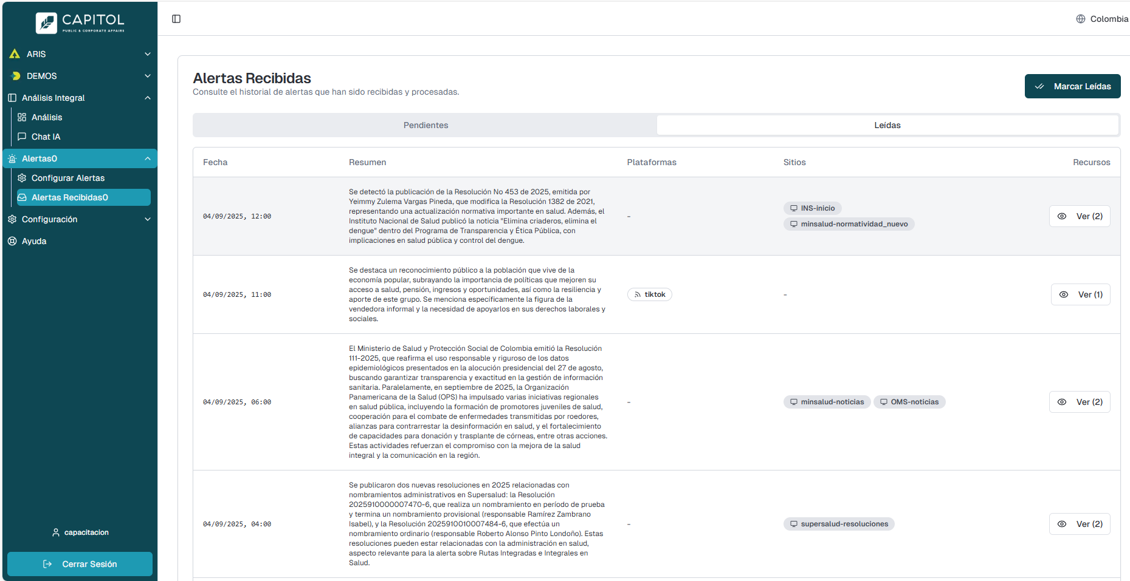
Task: Open the ARIS warning icon section
Action: 15,54
